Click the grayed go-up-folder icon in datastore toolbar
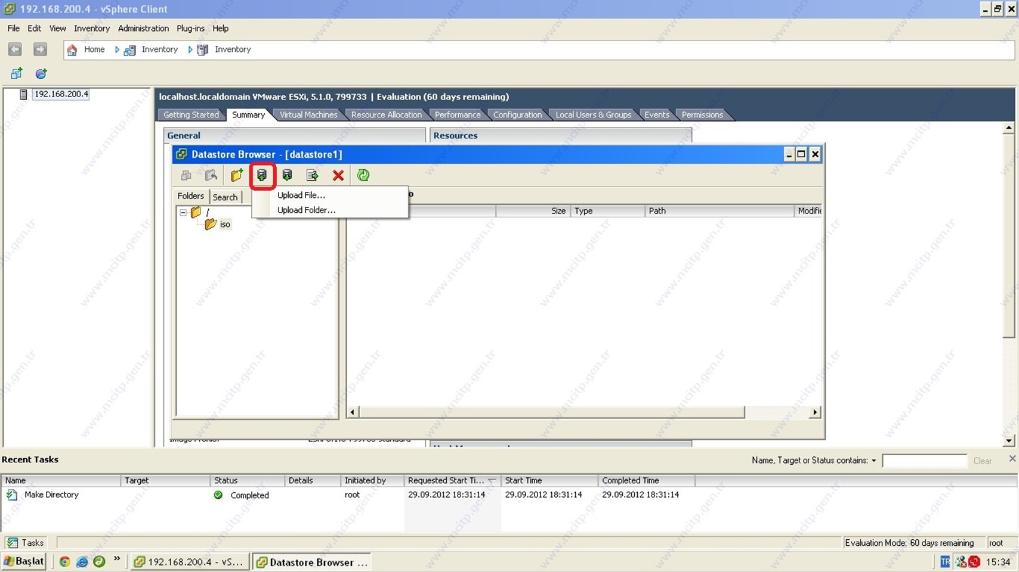This screenshot has height=572, width=1019. pyautogui.click(x=211, y=175)
